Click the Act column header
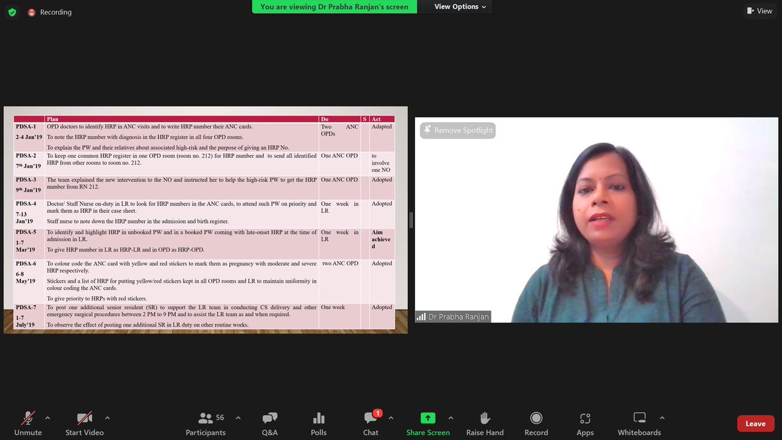Image resolution: width=782 pixels, height=440 pixels. (x=376, y=119)
